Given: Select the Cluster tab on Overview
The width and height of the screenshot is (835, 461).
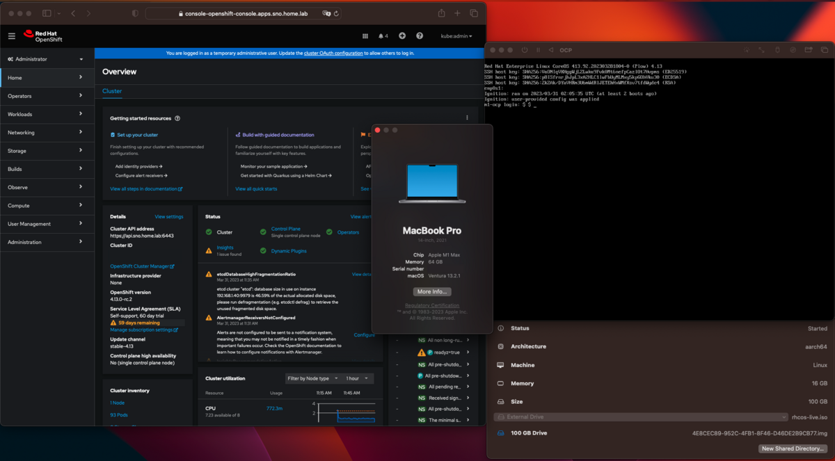Looking at the screenshot, I should pos(112,91).
